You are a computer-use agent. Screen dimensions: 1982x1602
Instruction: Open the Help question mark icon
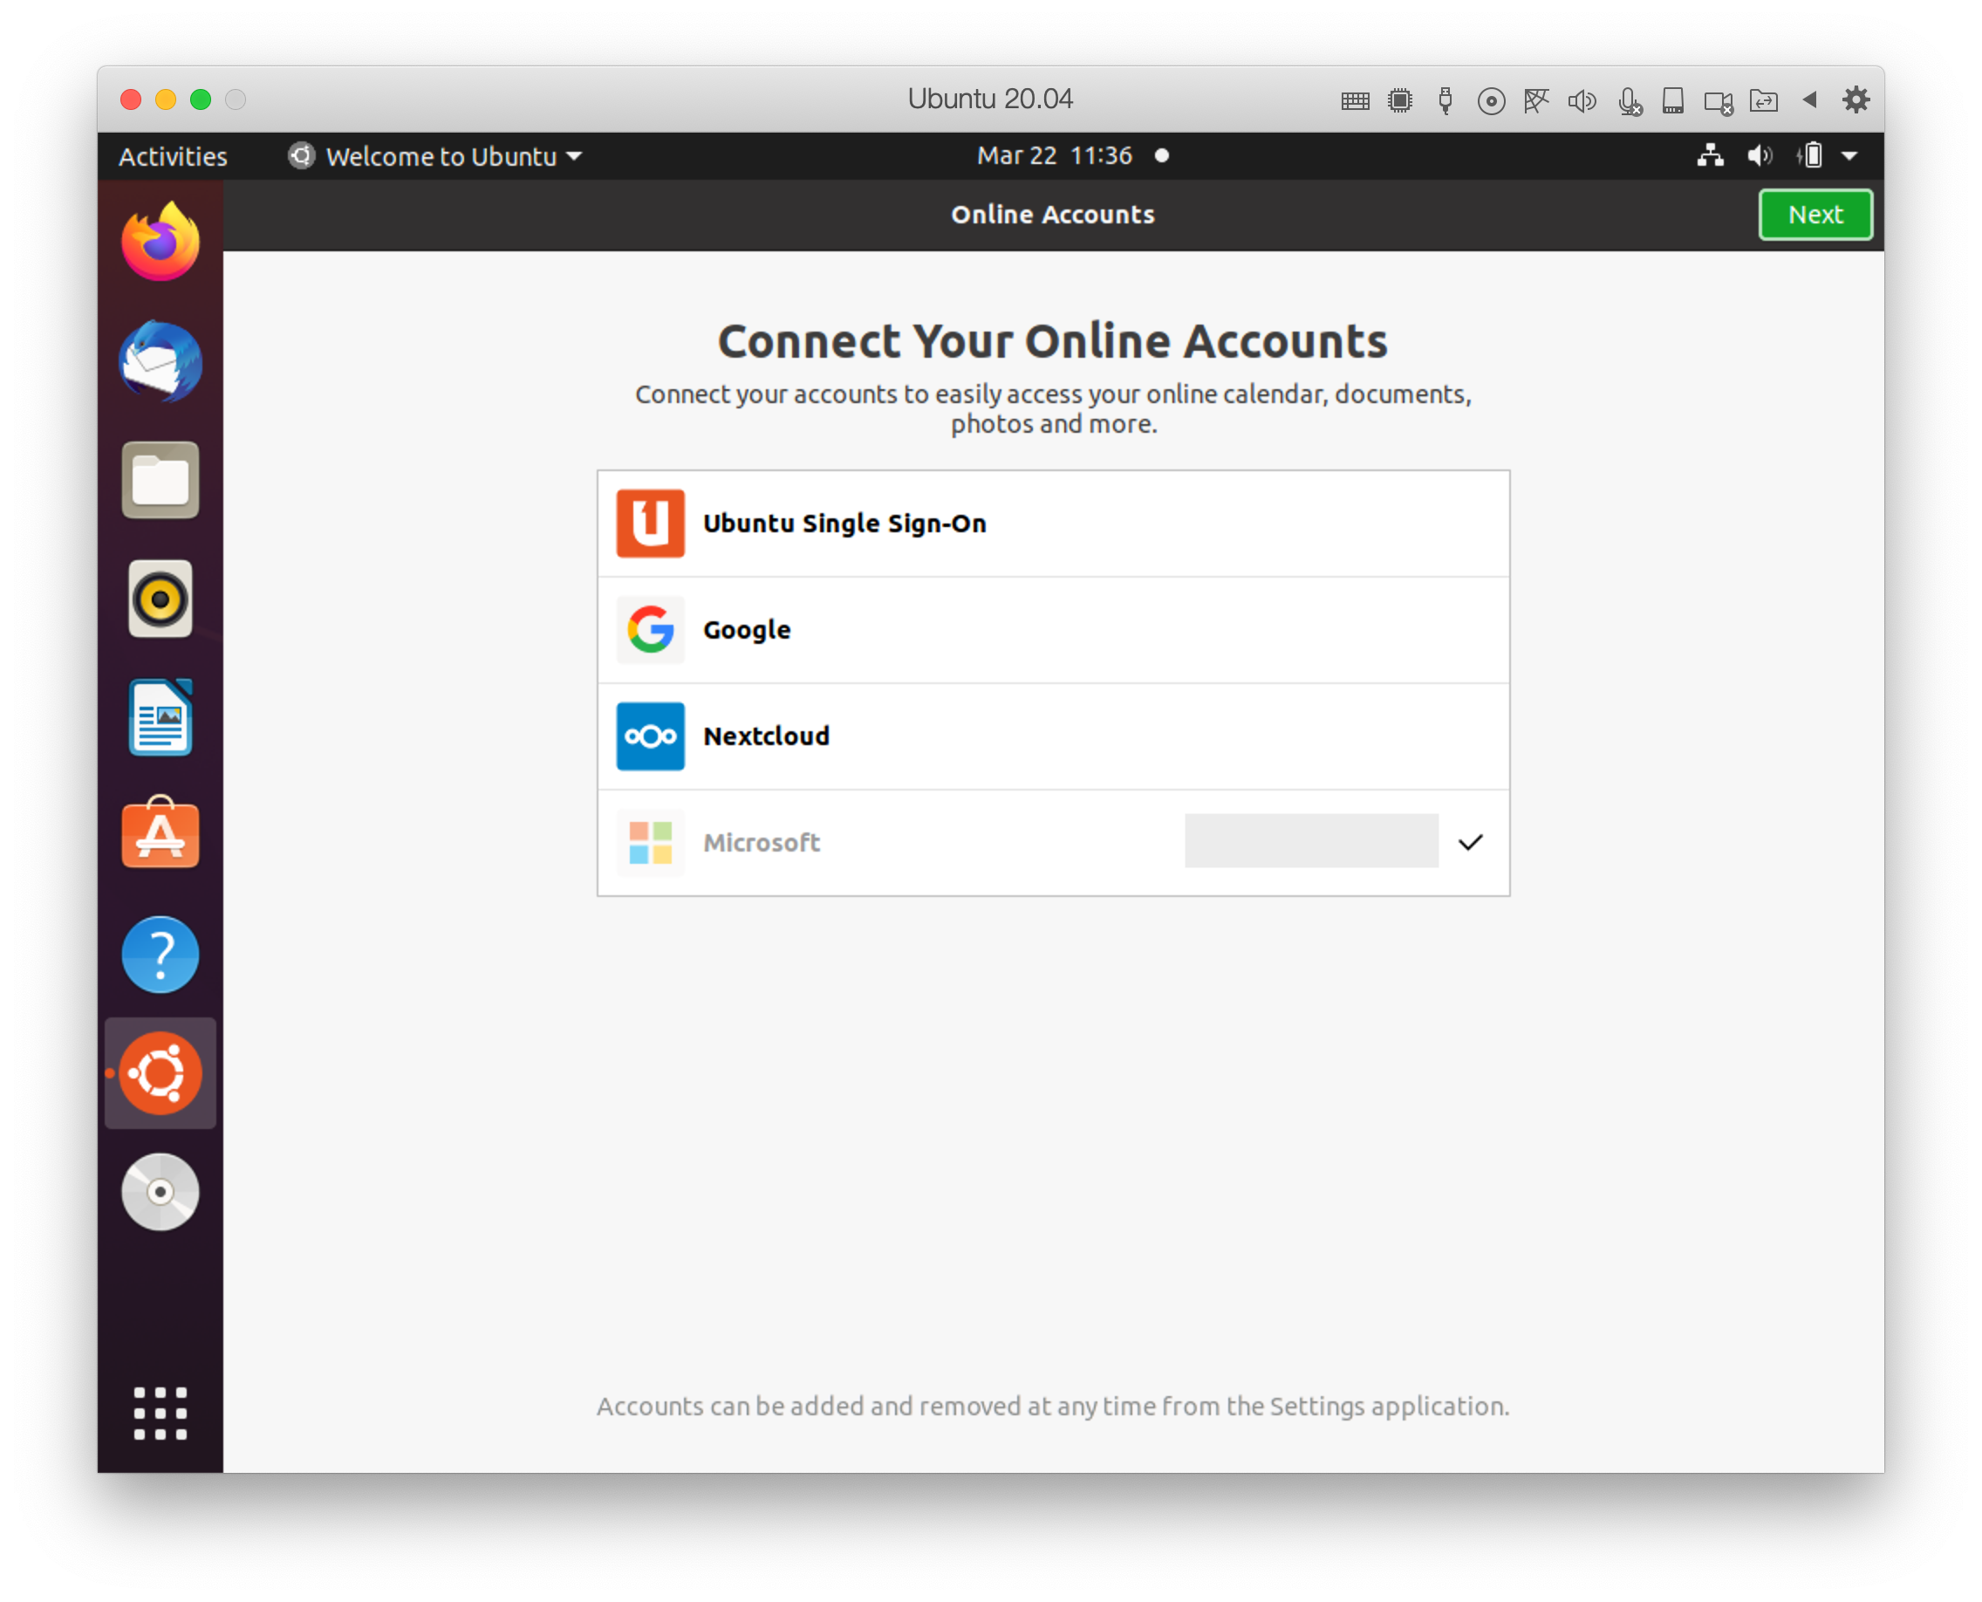pyautogui.click(x=161, y=955)
